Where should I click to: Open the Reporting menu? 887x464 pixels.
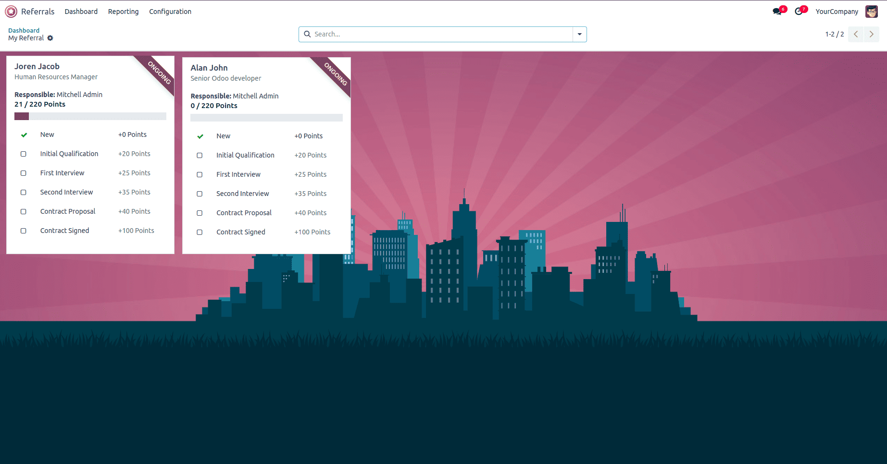point(123,12)
